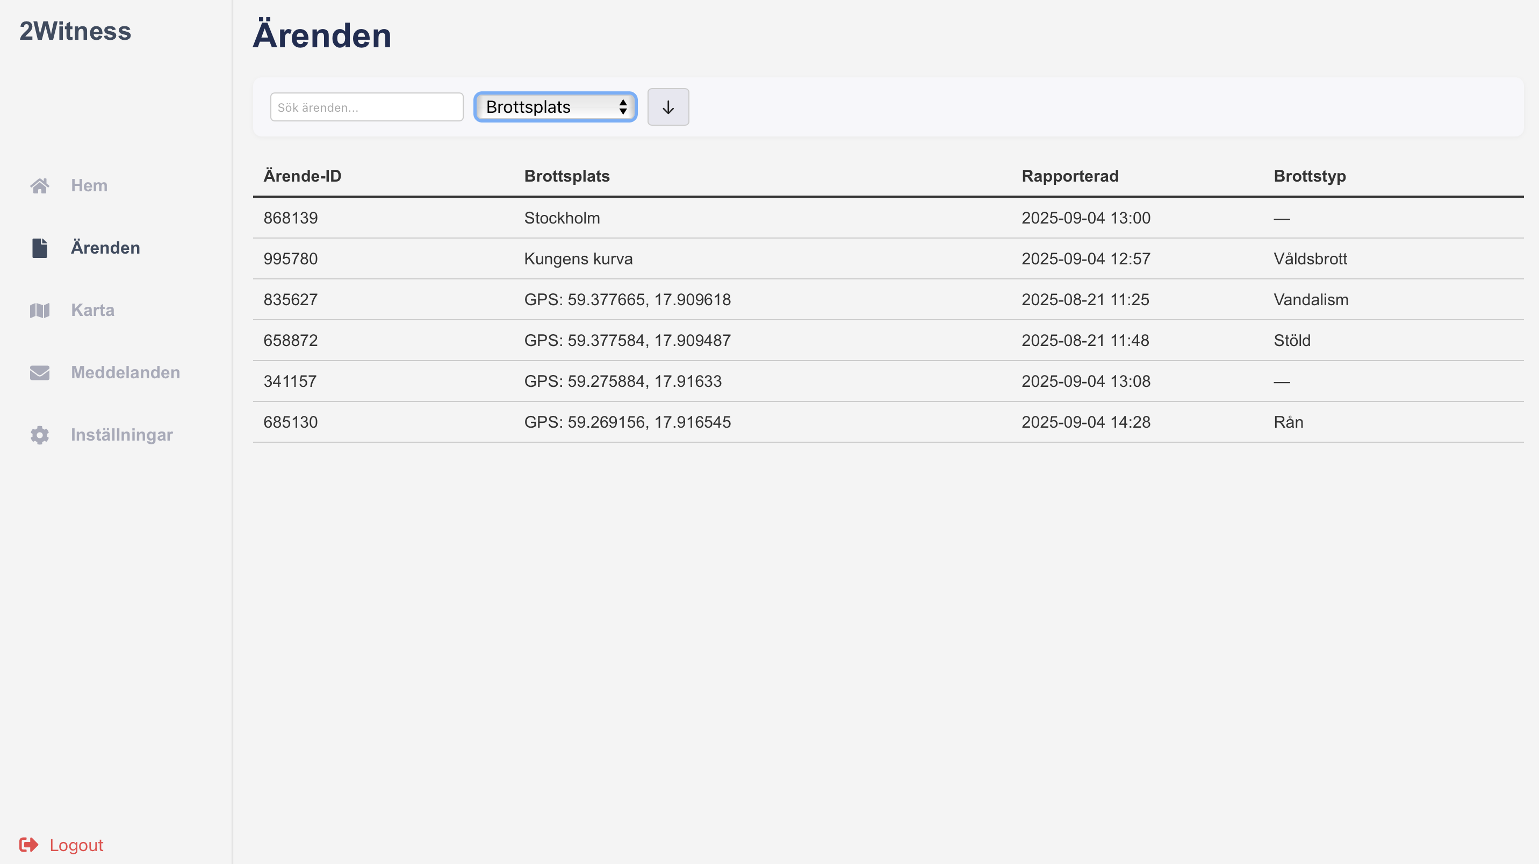Click the 2Witness logo text
The width and height of the screenshot is (1539, 864).
point(75,31)
